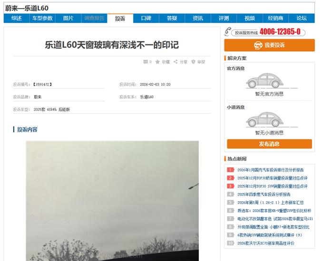Screen dimensions: 333x261
Task: Open the 2026款沃尔沃XC70 review link
Action: (265, 243)
